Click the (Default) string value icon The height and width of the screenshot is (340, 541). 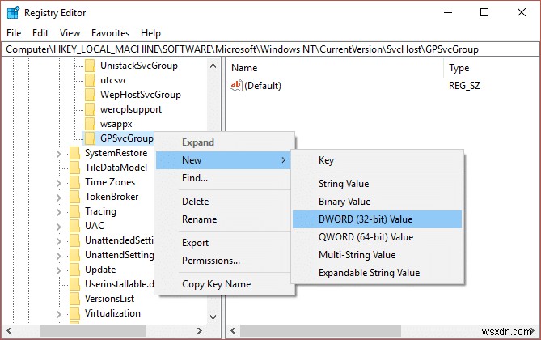tap(236, 85)
